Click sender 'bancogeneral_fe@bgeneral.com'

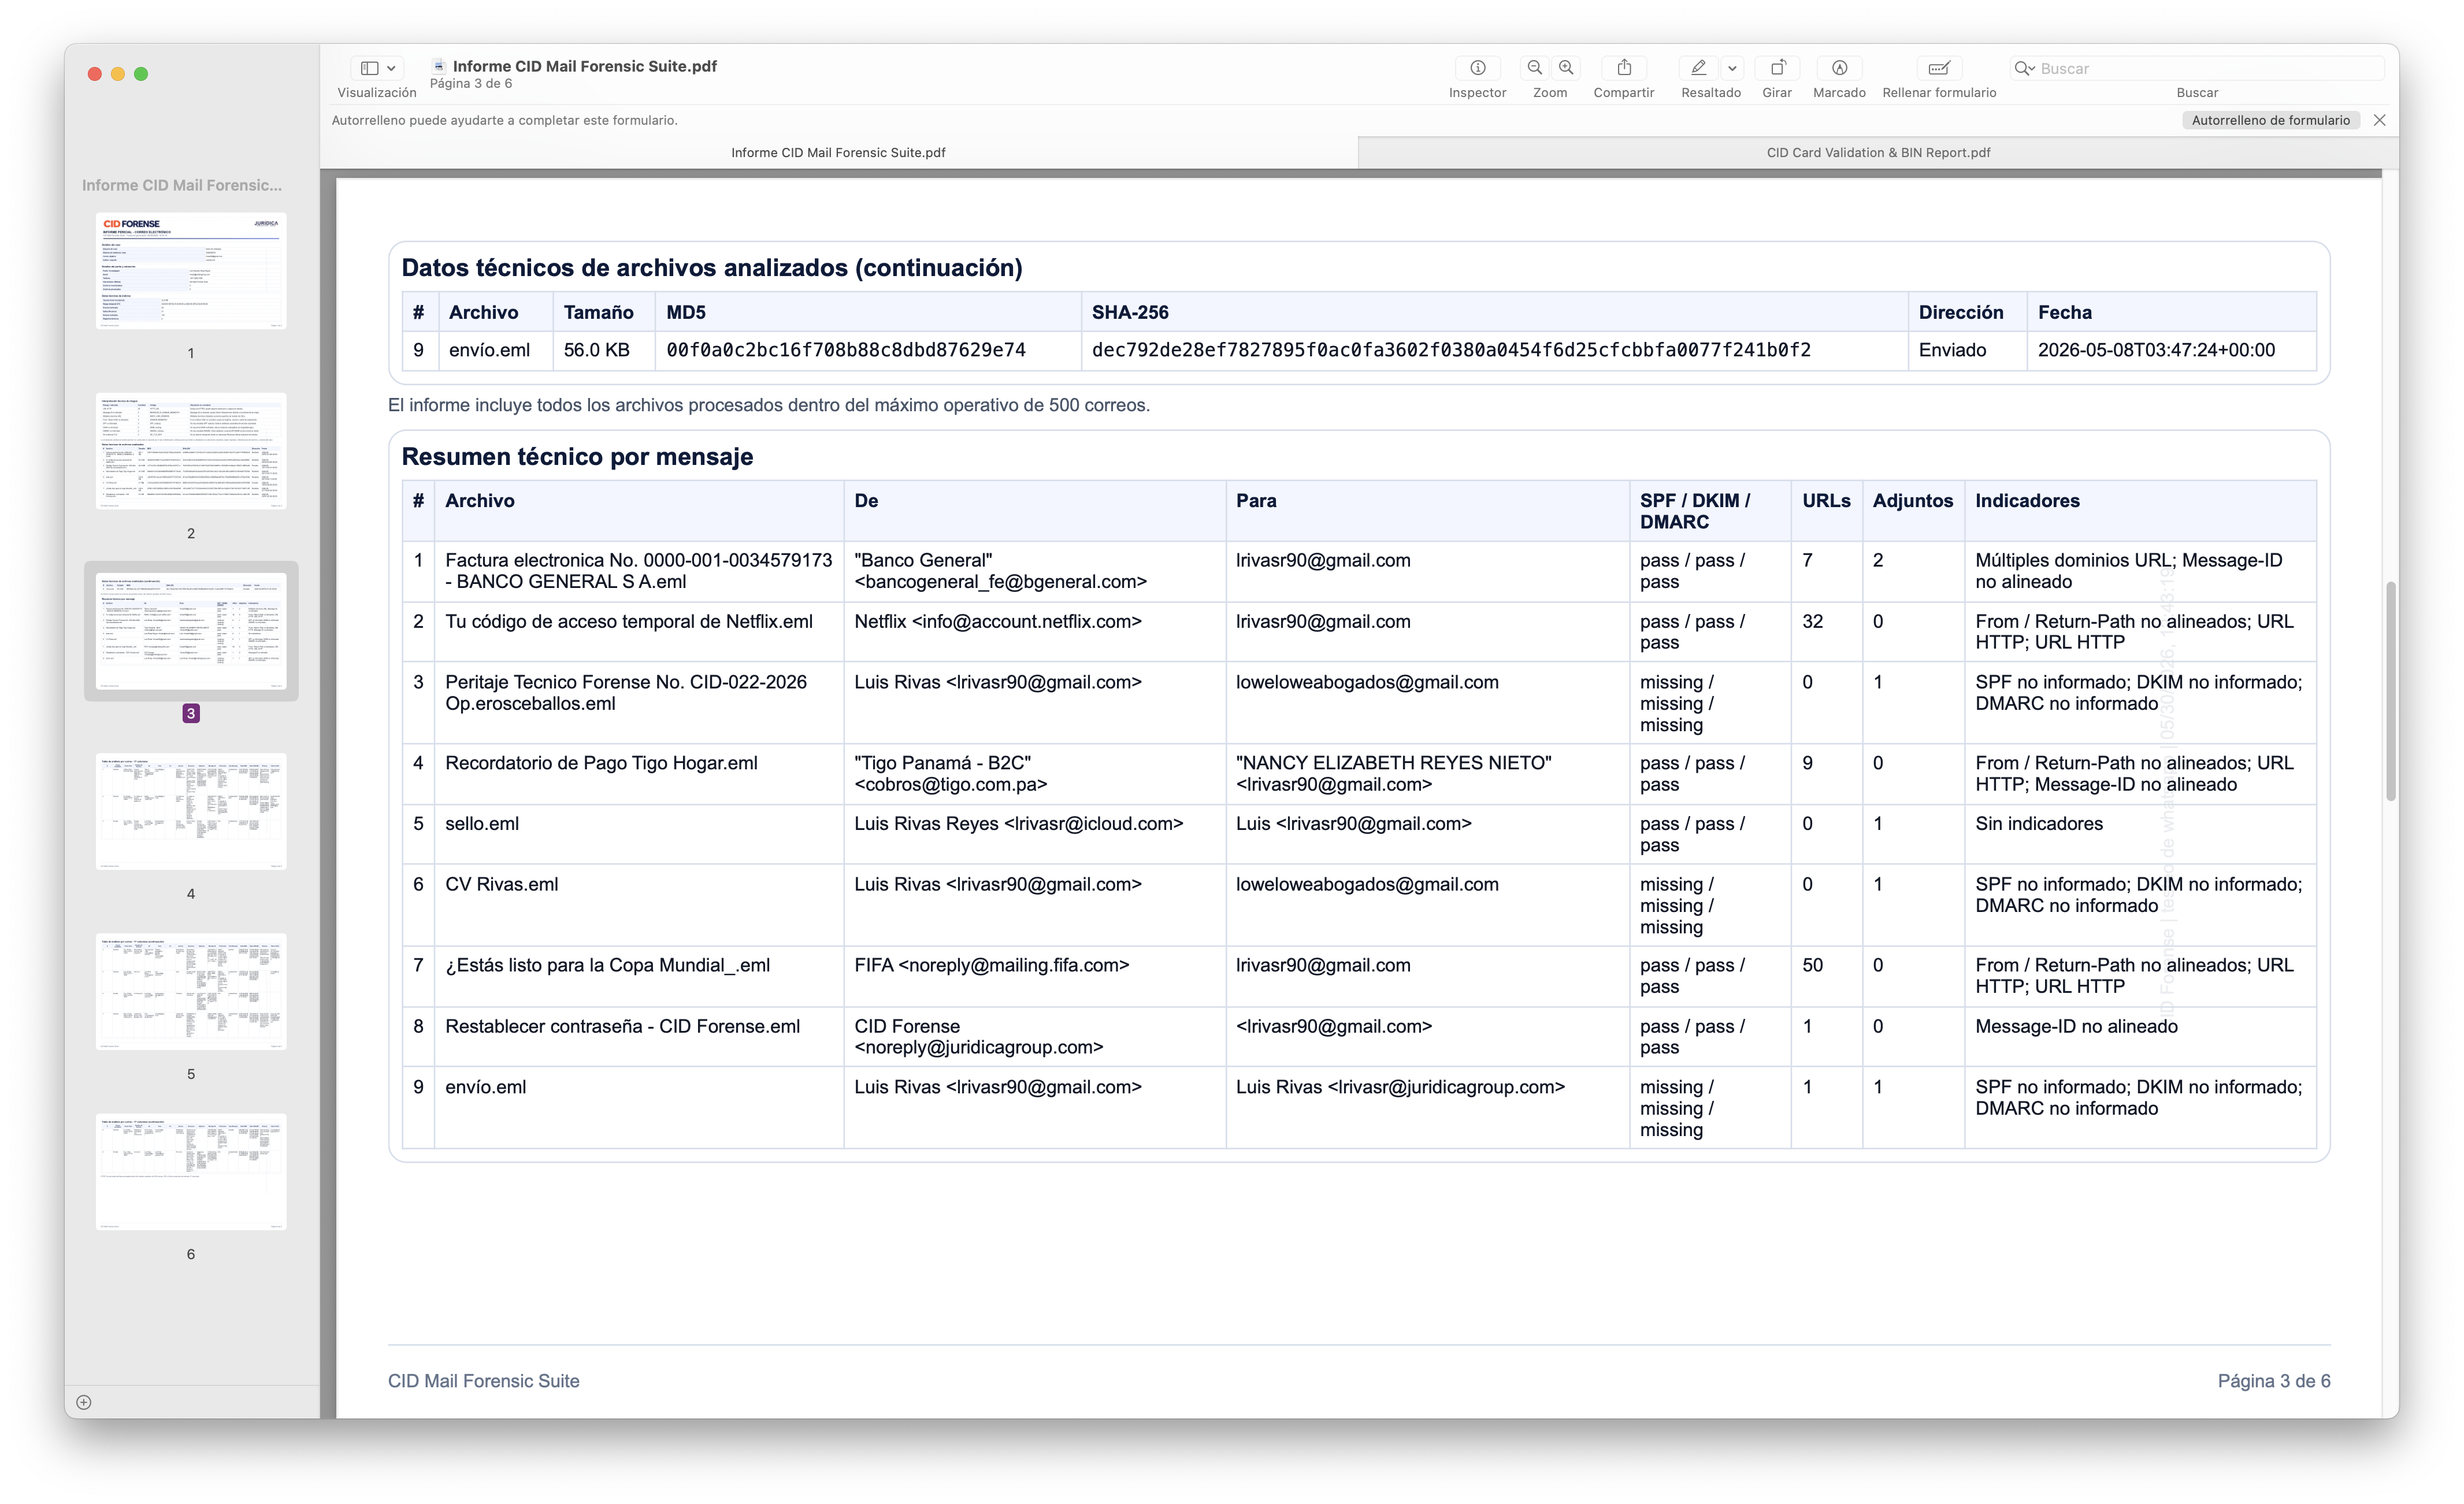pos(1000,582)
